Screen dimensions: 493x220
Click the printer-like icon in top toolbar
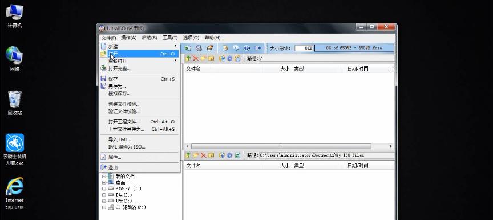(199, 48)
